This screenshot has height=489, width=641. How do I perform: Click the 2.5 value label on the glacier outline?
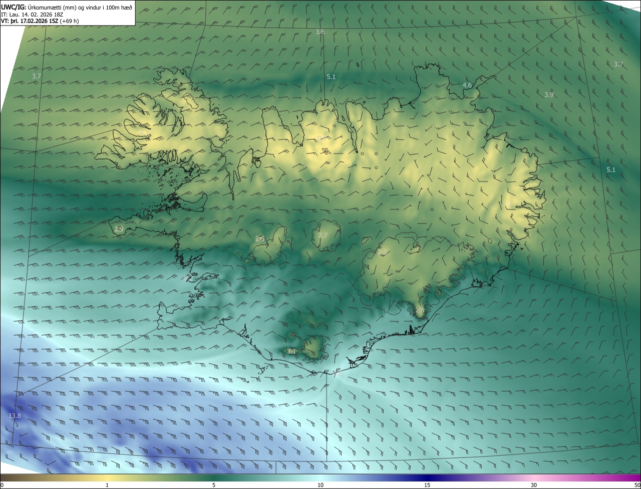(x=260, y=238)
